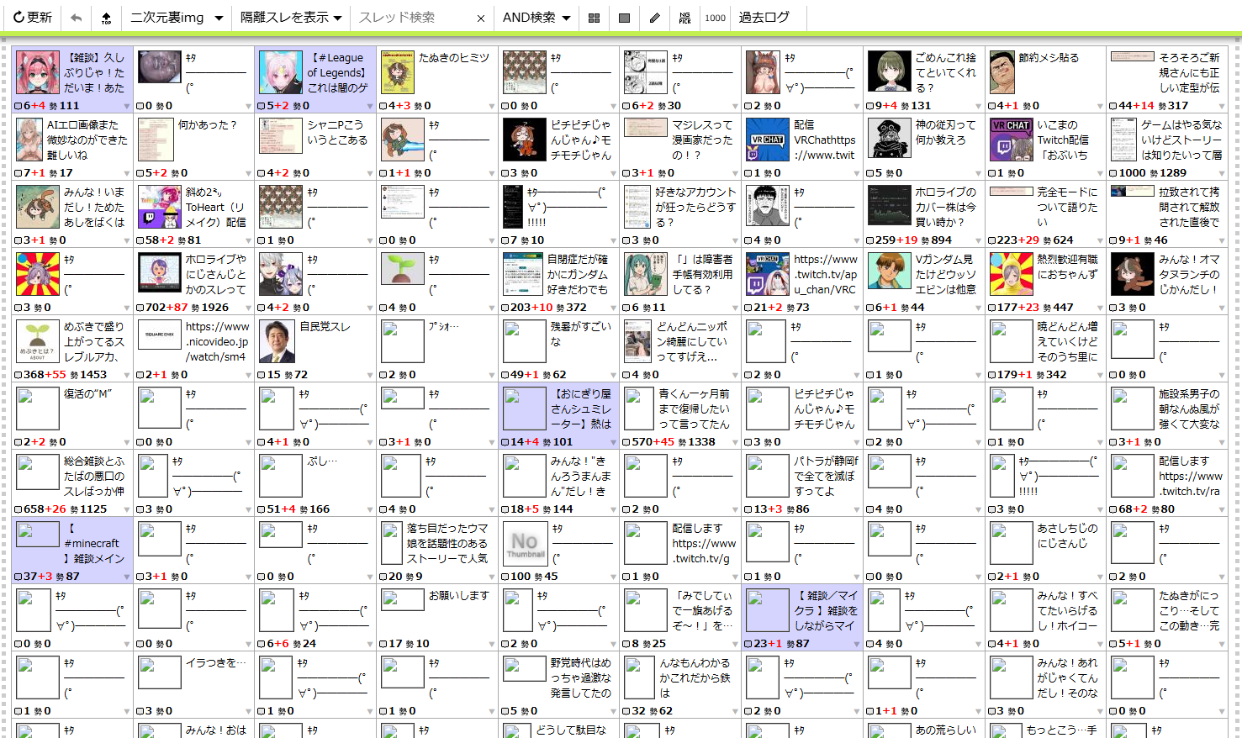The image size is (1242, 738).
Task: Open the 総合雑談とふたばの悪口のスレ thread
Action: point(93,476)
